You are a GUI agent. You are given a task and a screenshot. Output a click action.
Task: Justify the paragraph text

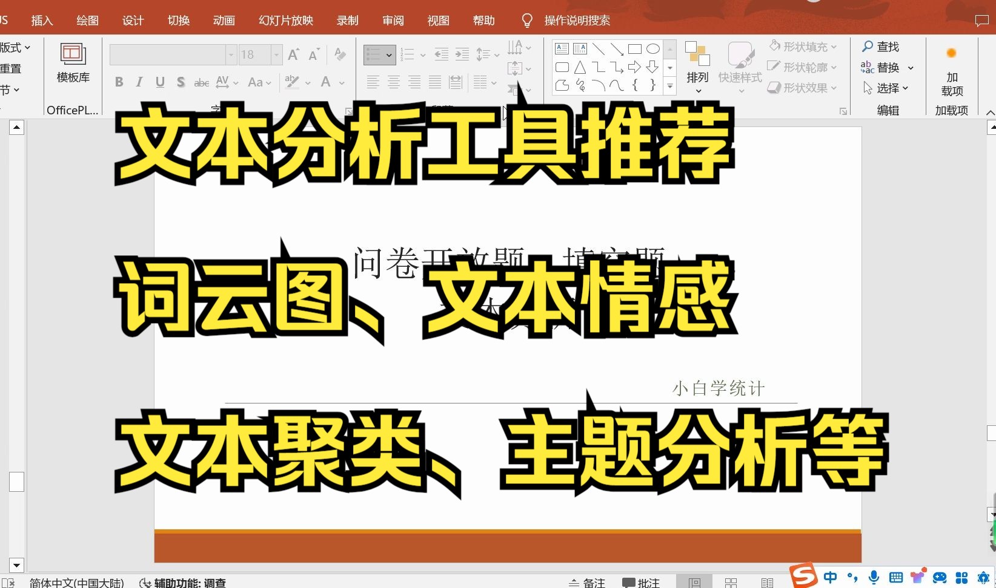[435, 82]
